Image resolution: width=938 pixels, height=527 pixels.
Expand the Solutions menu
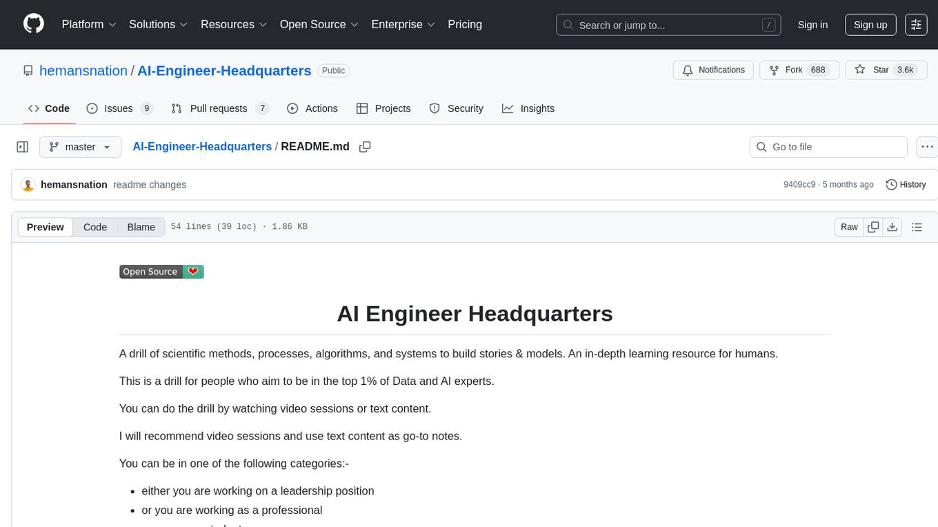click(x=159, y=24)
